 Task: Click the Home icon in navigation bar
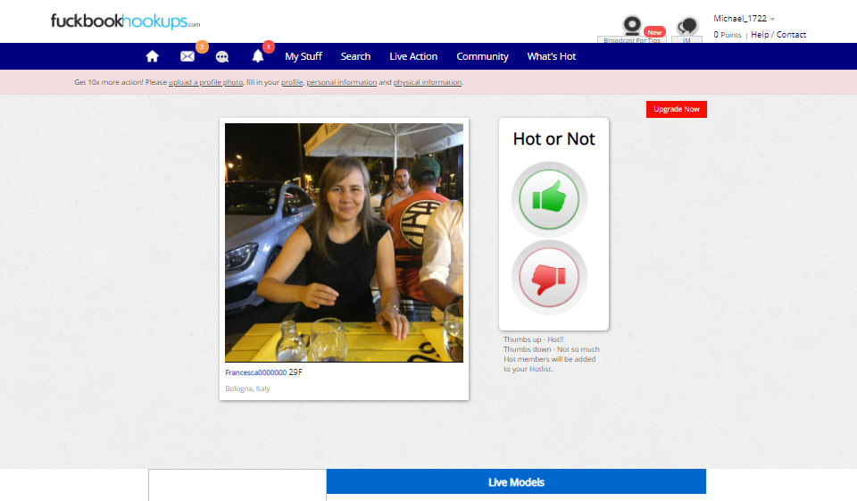click(152, 56)
